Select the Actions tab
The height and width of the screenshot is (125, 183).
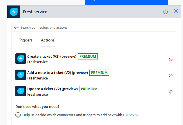tap(48, 40)
